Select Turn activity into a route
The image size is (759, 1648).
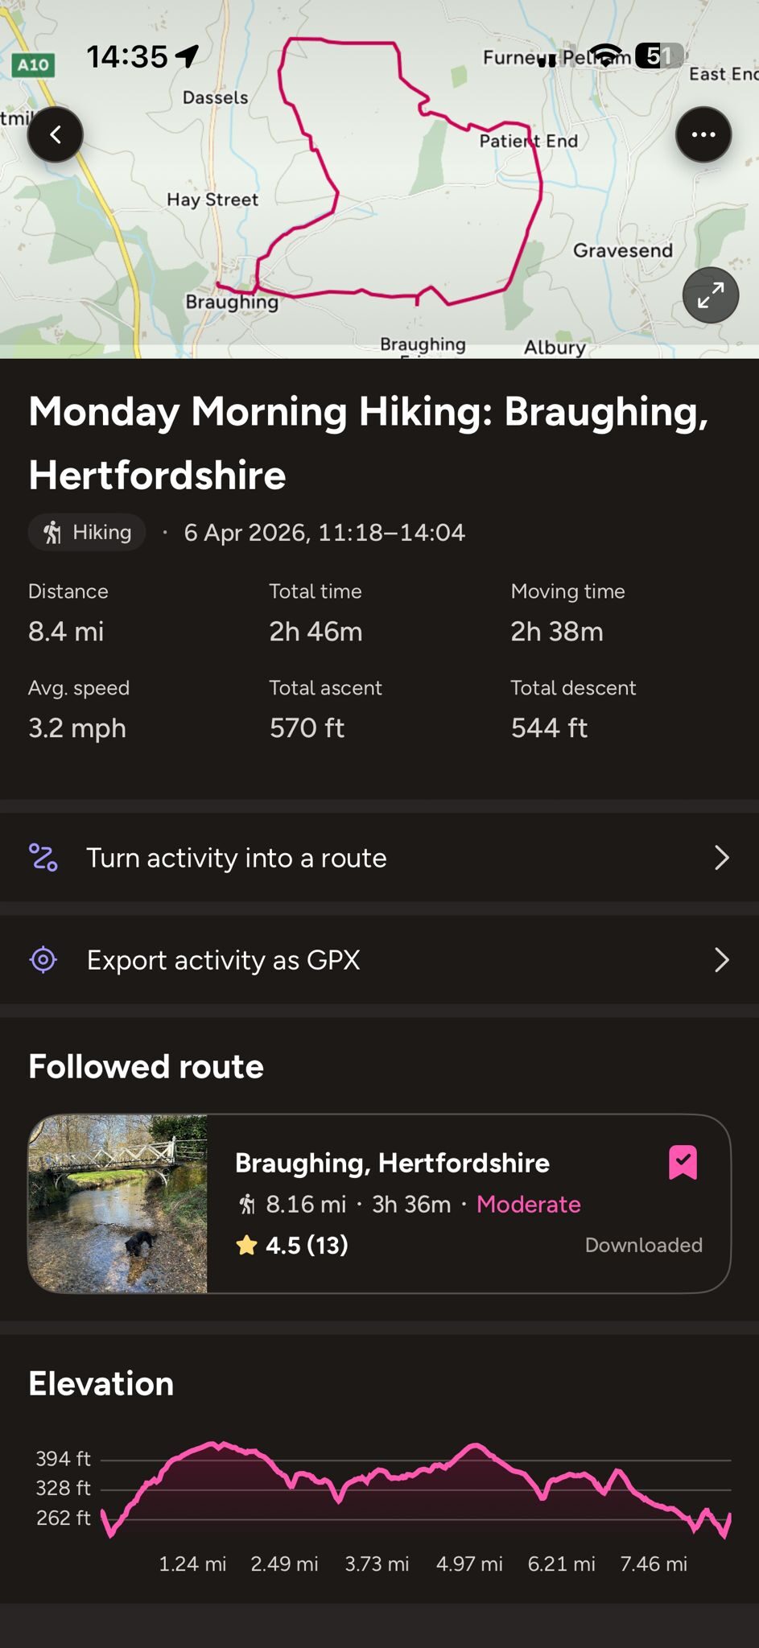[x=237, y=858]
